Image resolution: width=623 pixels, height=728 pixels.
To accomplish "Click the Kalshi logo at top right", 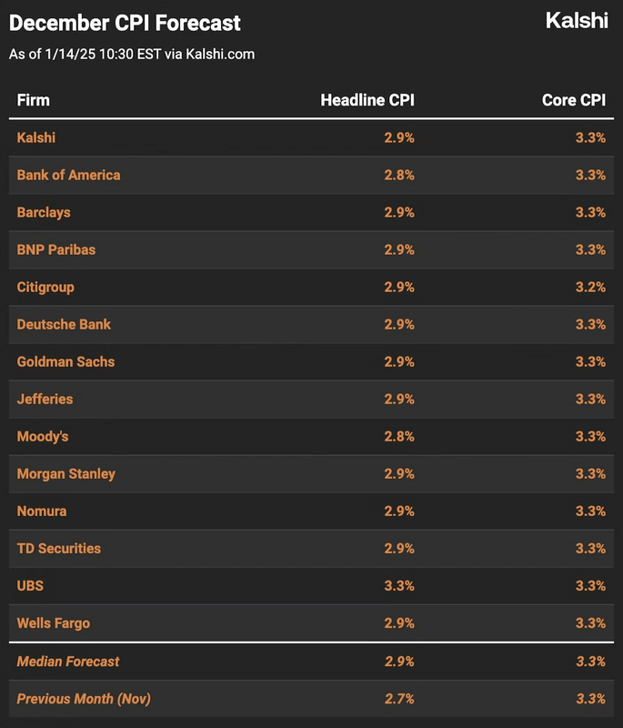I will click(x=577, y=21).
